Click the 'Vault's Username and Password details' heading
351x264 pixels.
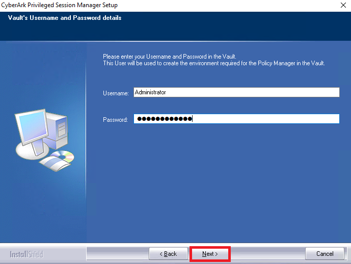[65, 18]
